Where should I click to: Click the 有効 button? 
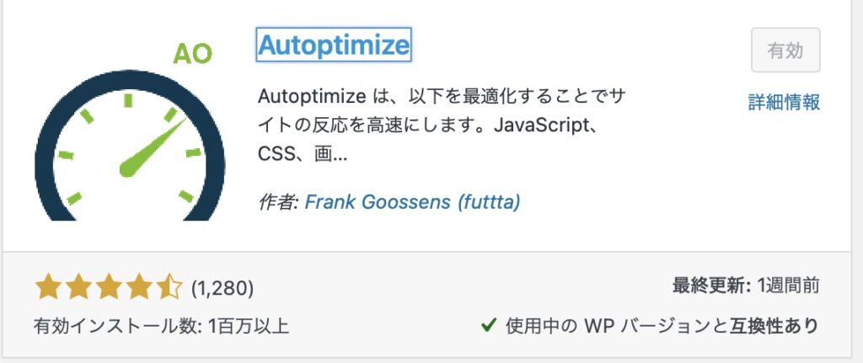[785, 50]
